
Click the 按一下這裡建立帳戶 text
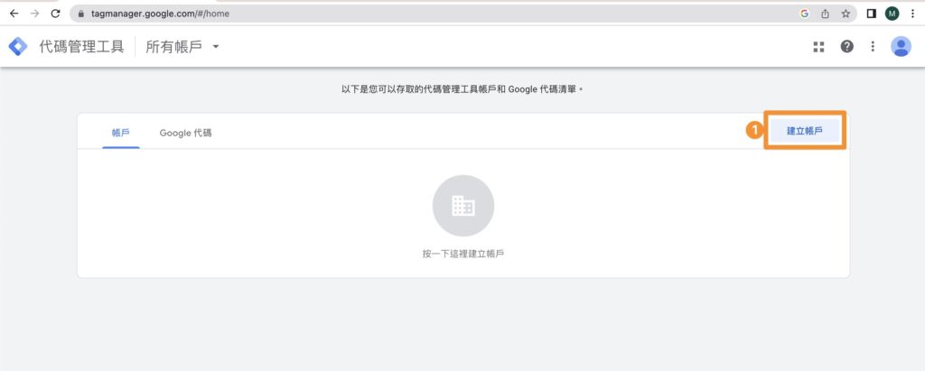point(463,255)
